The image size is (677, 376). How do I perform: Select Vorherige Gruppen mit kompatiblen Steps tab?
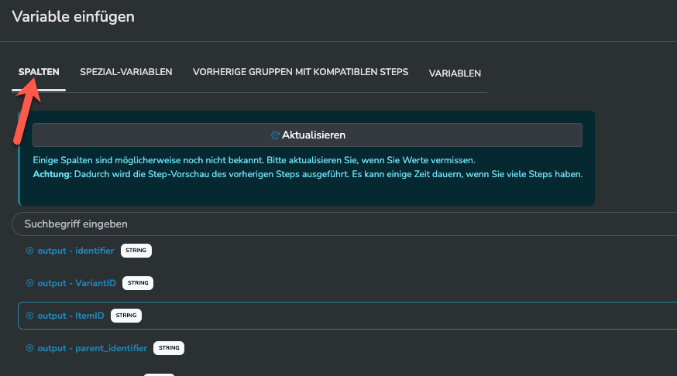pos(301,72)
